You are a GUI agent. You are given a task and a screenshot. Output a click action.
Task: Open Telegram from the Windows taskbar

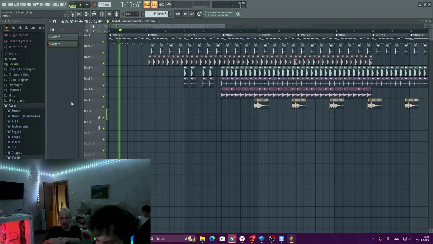point(232,239)
